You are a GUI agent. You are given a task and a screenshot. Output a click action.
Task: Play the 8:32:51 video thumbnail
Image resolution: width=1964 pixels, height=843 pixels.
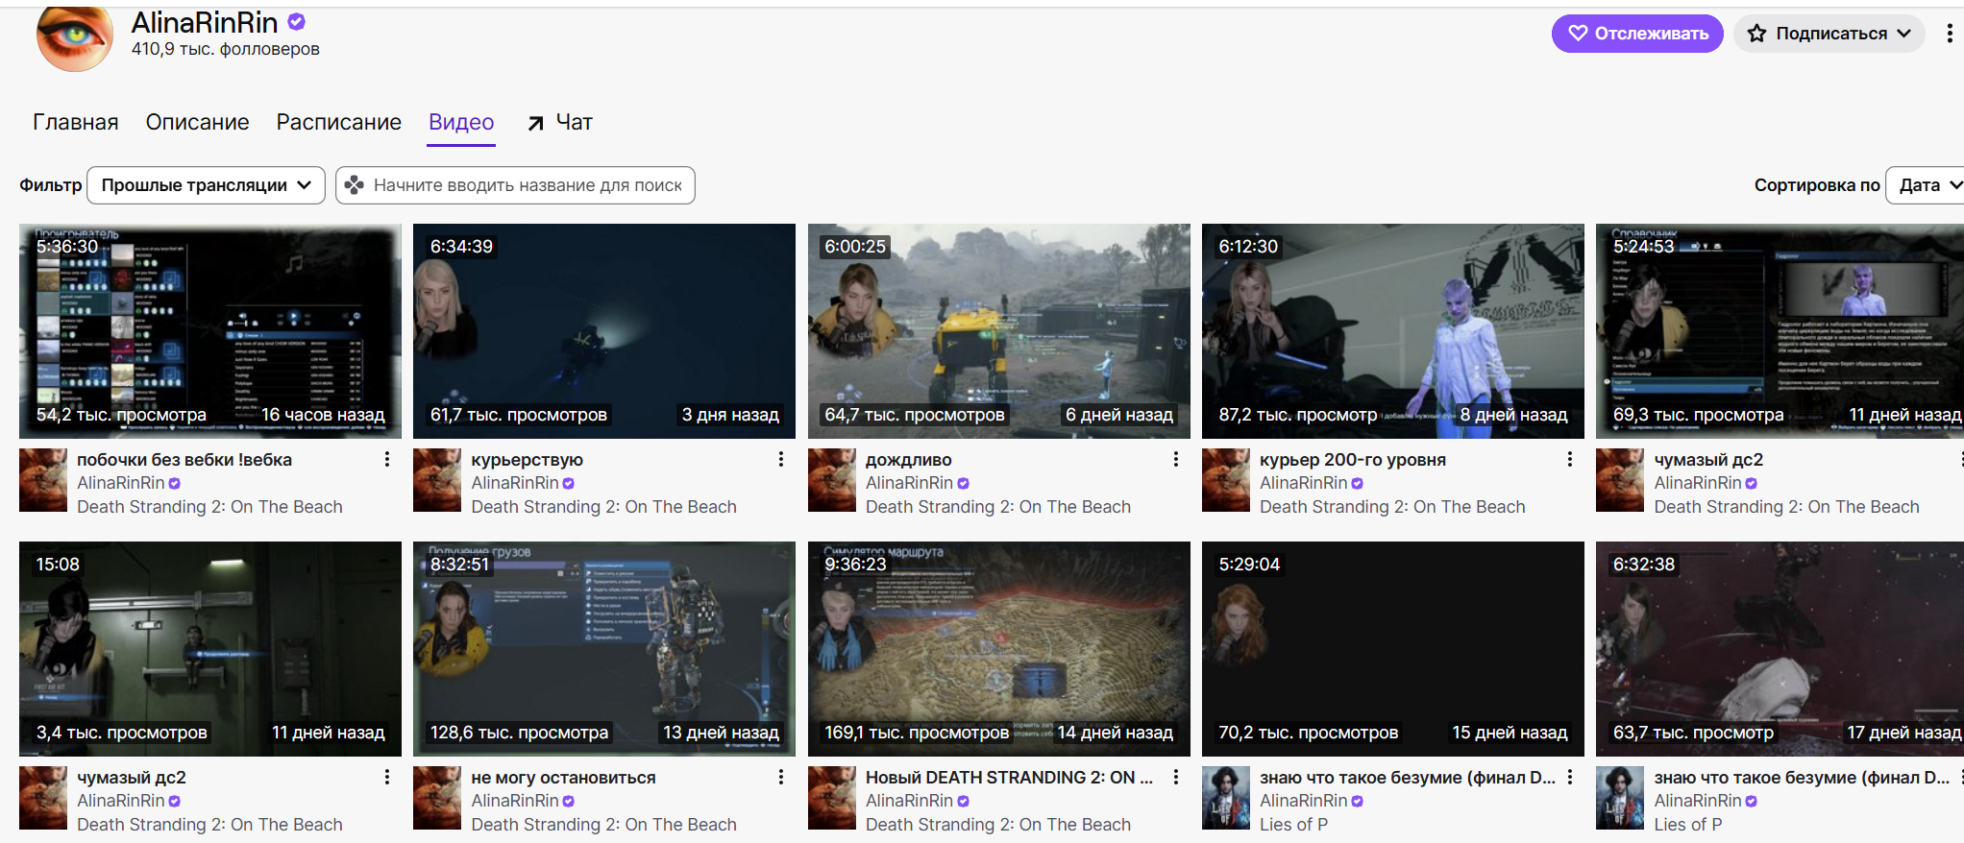tap(604, 649)
